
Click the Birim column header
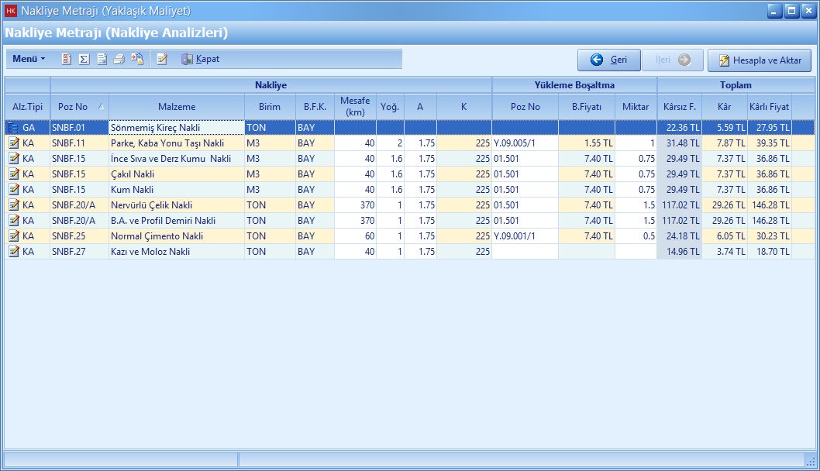(x=270, y=107)
